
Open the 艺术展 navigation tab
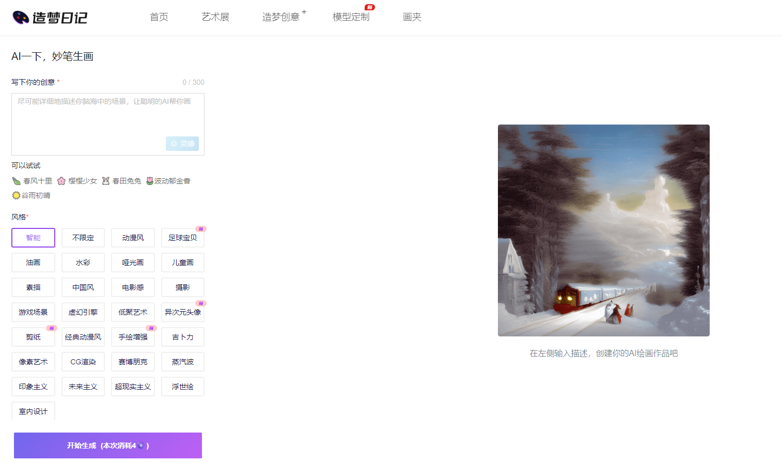(x=215, y=17)
